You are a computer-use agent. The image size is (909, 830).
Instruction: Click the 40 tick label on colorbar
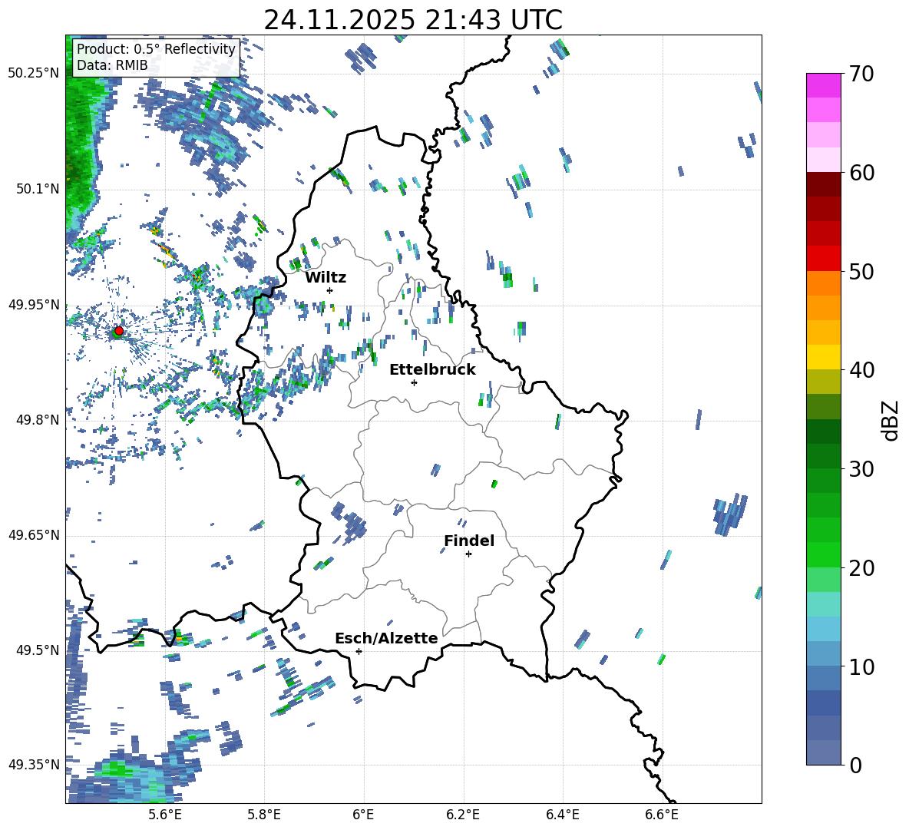(x=861, y=370)
